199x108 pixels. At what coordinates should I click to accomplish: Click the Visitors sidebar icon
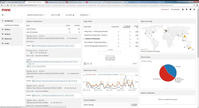3,29
